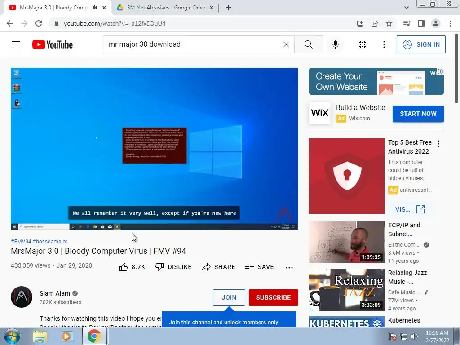This screenshot has width=460, height=345.
Task: Click SIGN IN button
Action: tap(421, 44)
